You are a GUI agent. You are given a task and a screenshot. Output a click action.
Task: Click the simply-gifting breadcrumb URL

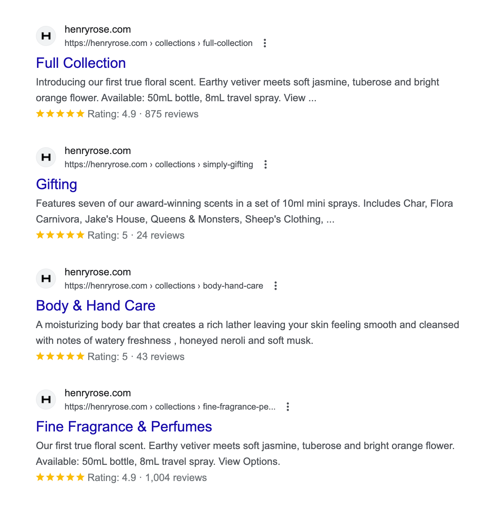point(159,165)
